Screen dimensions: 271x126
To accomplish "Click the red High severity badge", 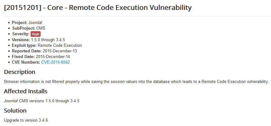I will tap(36, 34).
